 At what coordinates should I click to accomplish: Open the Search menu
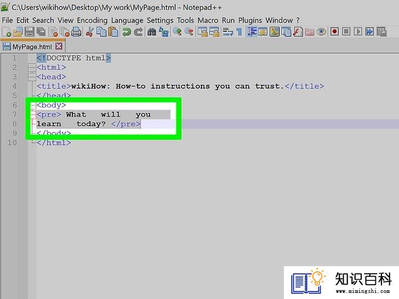tap(43, 20)
